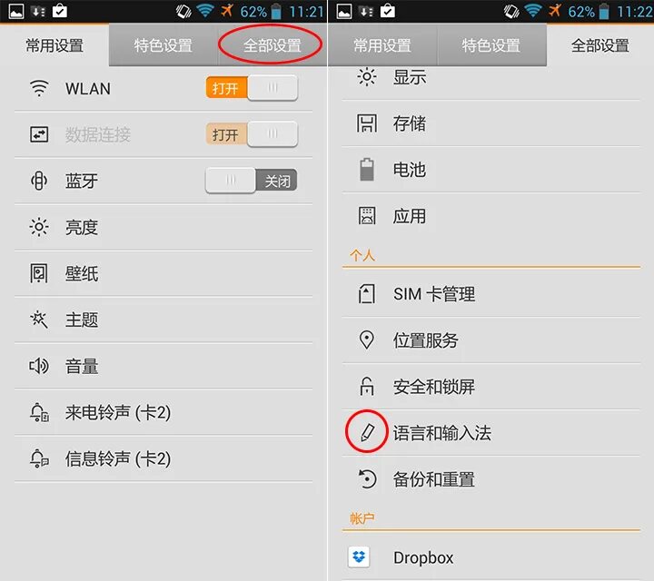The image size is (654, 581).
Task: Tap the lock icon for 安全和锁屏
Action: [367, 386]
